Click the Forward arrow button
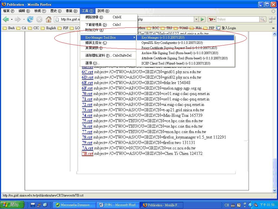 [x=18, y=19]
